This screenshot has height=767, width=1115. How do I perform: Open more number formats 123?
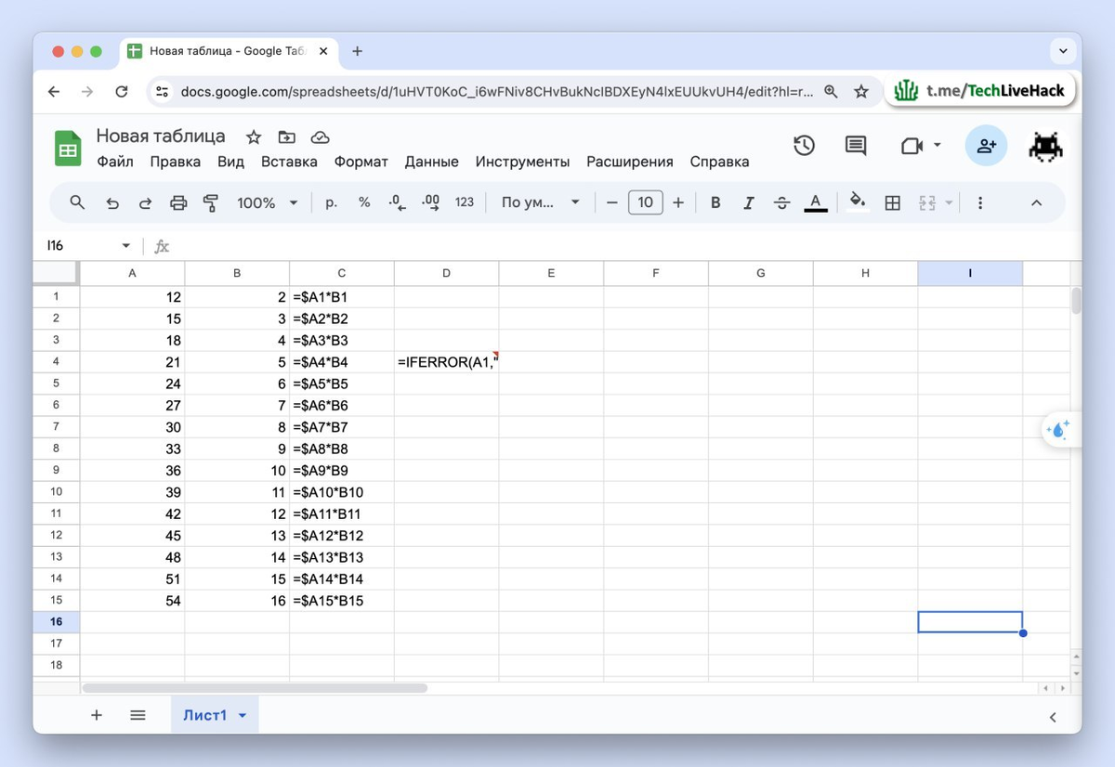click(x=465, y=202)
